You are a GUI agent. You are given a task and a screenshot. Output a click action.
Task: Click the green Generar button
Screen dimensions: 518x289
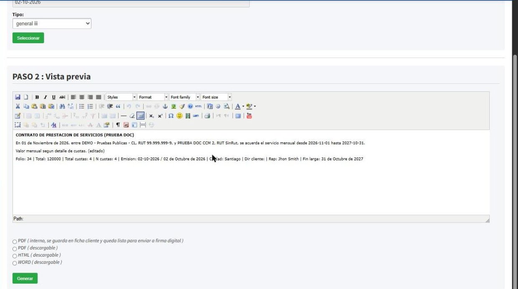tap(25, 278)
